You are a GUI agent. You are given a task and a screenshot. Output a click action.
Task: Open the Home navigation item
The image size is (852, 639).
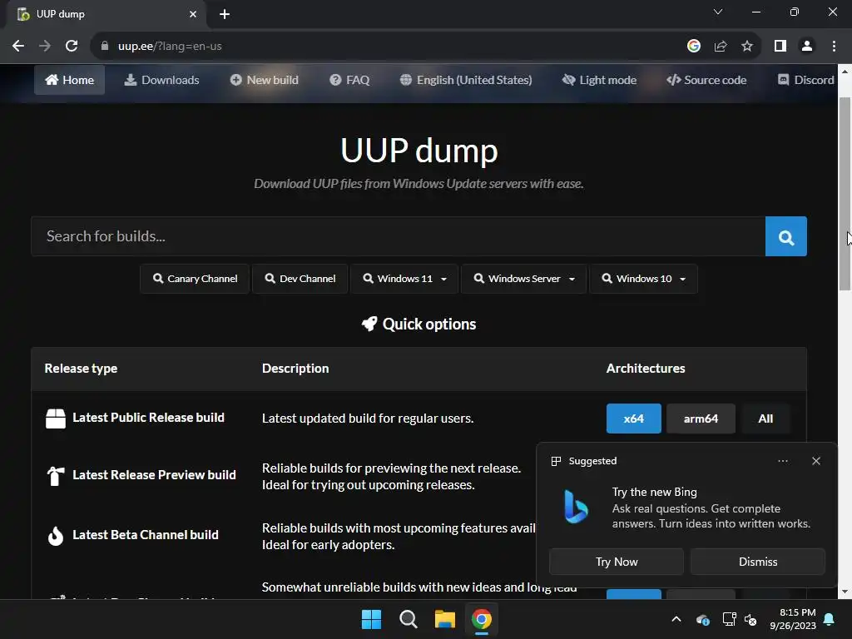(70, 80)
